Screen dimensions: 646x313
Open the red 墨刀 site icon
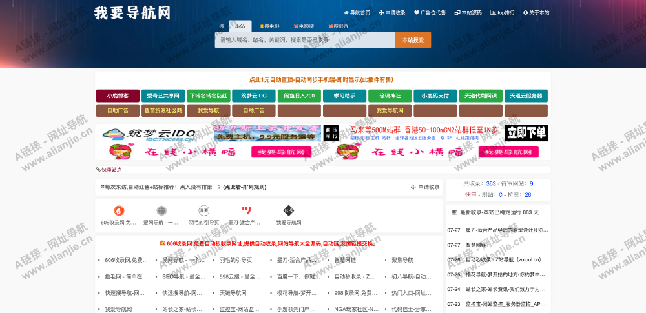246,210
